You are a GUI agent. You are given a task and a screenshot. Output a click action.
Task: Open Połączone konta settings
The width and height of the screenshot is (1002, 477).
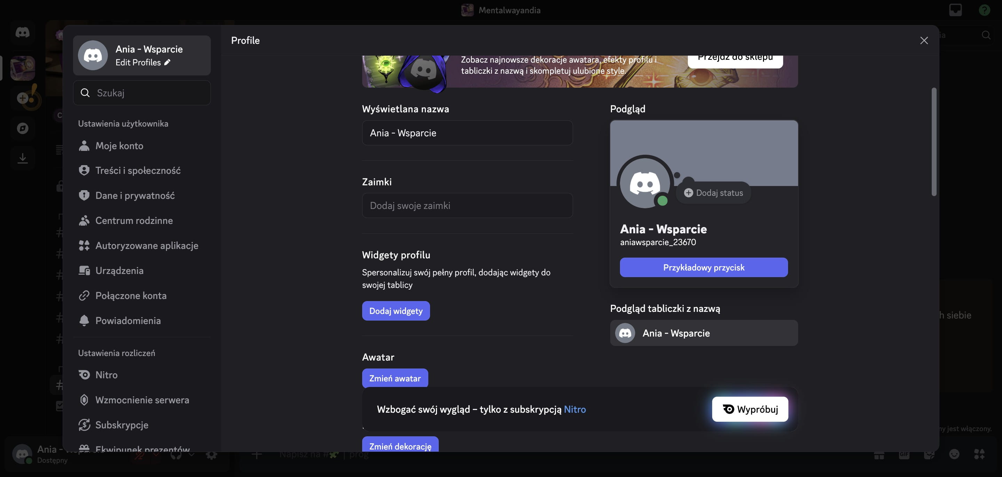point(142,296)
